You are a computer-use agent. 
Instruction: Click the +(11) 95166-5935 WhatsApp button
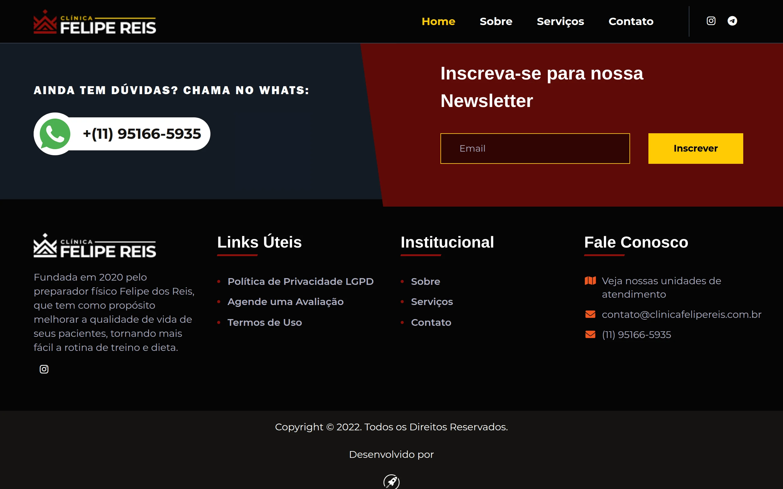[x=122, y=134]
